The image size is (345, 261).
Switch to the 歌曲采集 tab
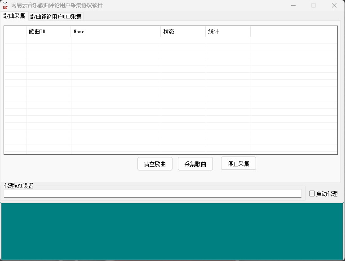click(14, 16)
